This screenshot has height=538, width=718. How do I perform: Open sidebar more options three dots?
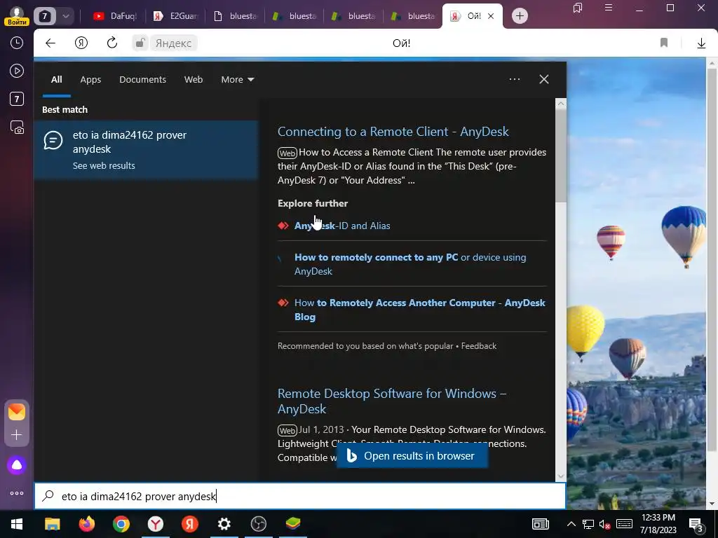click(x=17, y=493)
